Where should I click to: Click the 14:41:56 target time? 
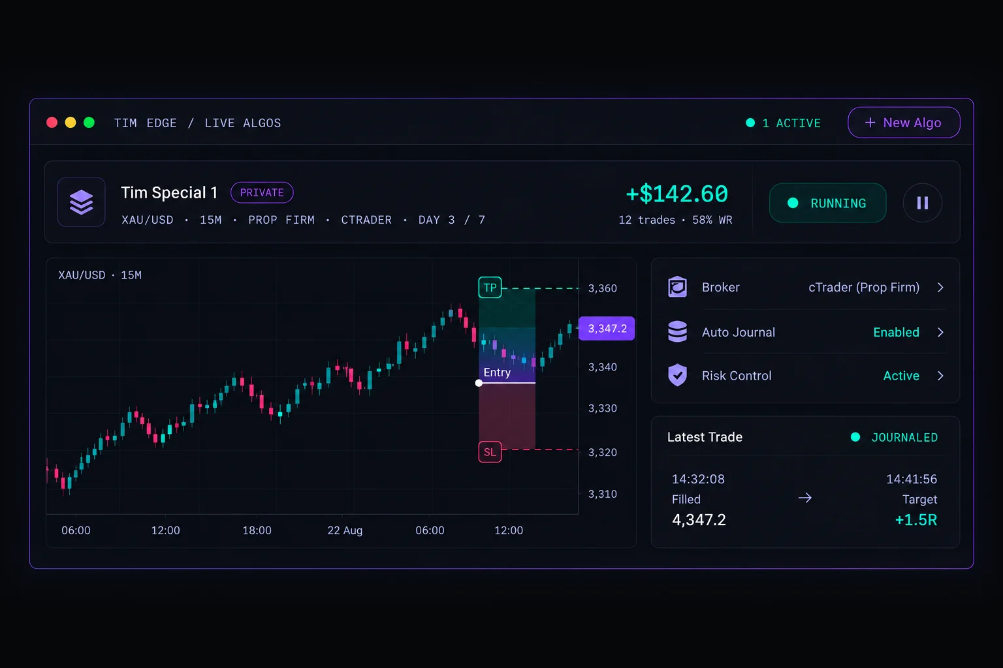pyautogui.click(x=912, y=479)
